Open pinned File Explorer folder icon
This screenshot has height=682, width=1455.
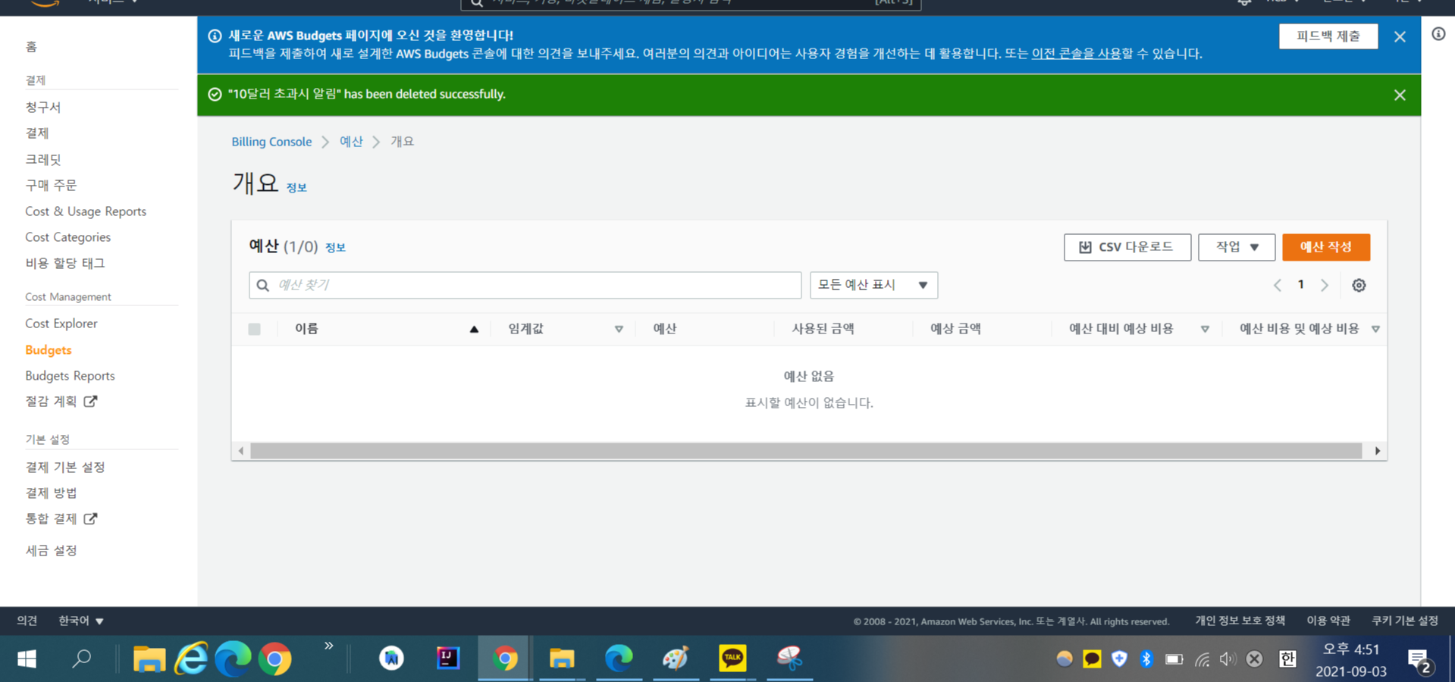click(x=149, y=659)
